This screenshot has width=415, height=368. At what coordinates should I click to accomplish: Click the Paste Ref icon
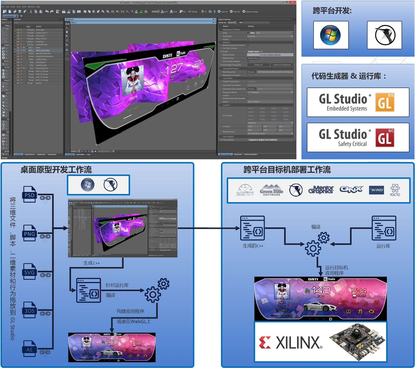click(x=235, y=12)
